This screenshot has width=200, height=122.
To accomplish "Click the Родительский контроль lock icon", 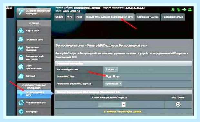I will (21, 58).
